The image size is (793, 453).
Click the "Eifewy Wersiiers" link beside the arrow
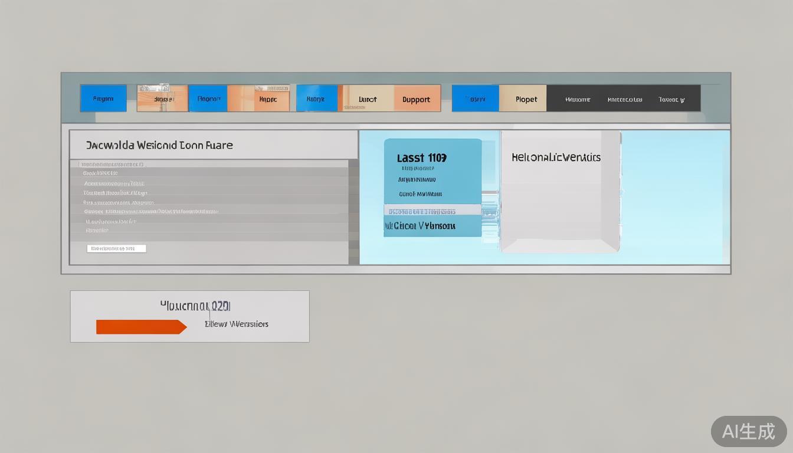[236, 324]
